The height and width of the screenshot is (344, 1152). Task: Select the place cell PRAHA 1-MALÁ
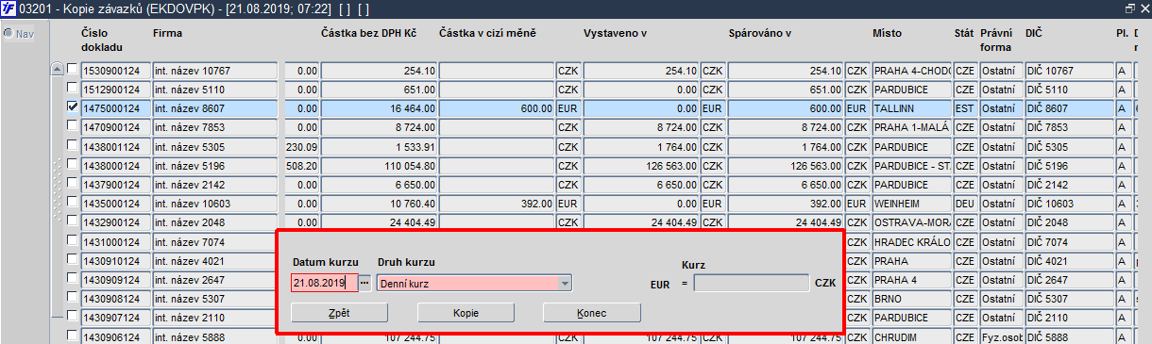click(x=910, y=127)
